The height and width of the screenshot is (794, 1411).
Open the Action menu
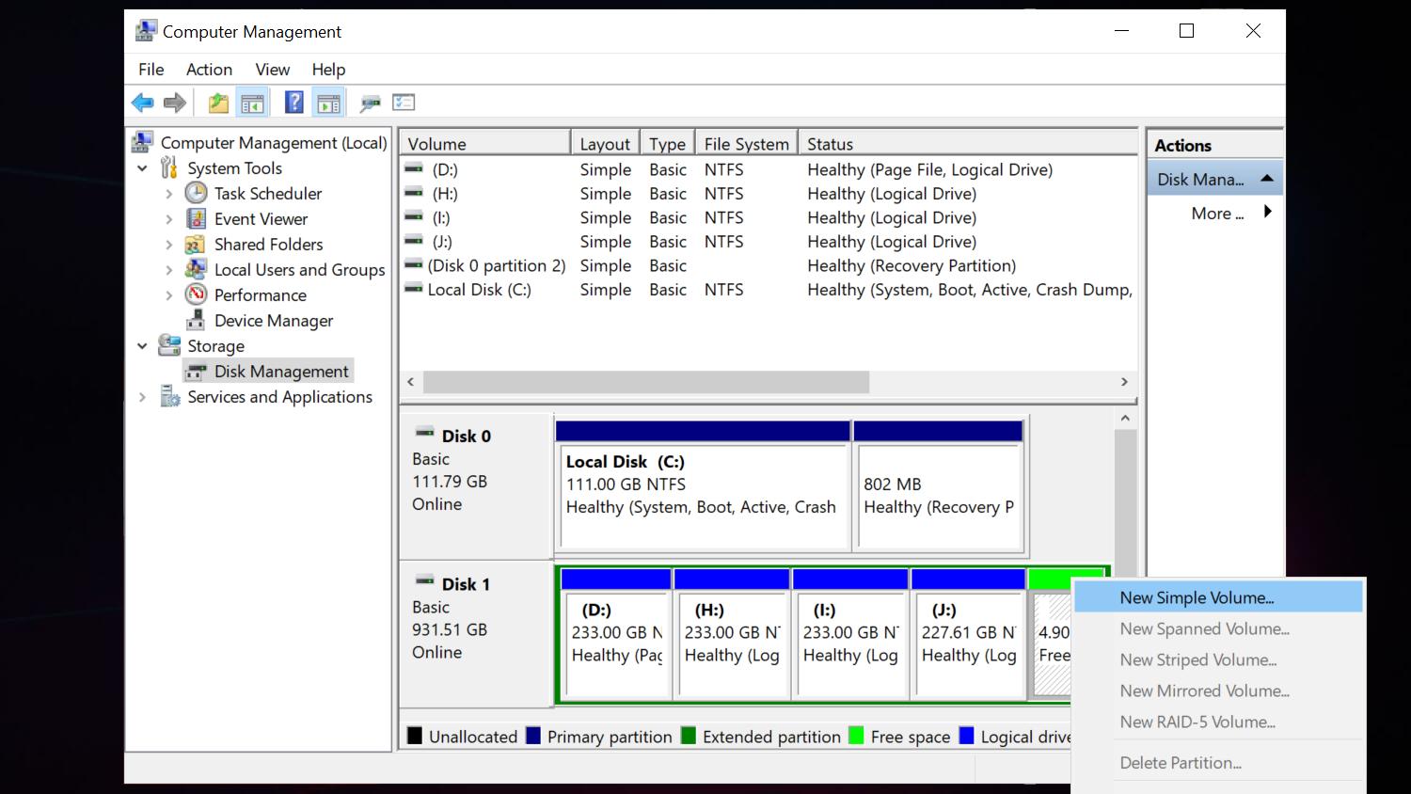point(209,69)
